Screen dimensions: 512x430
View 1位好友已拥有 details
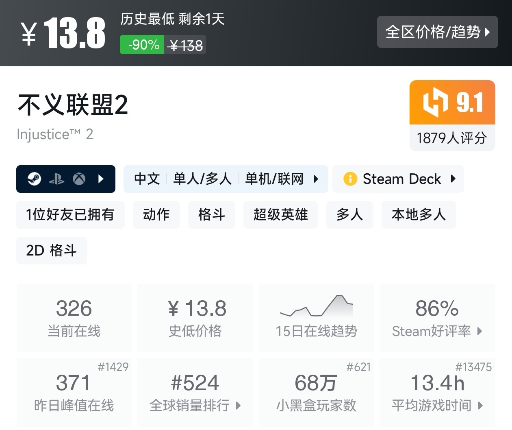pos(70,215)
